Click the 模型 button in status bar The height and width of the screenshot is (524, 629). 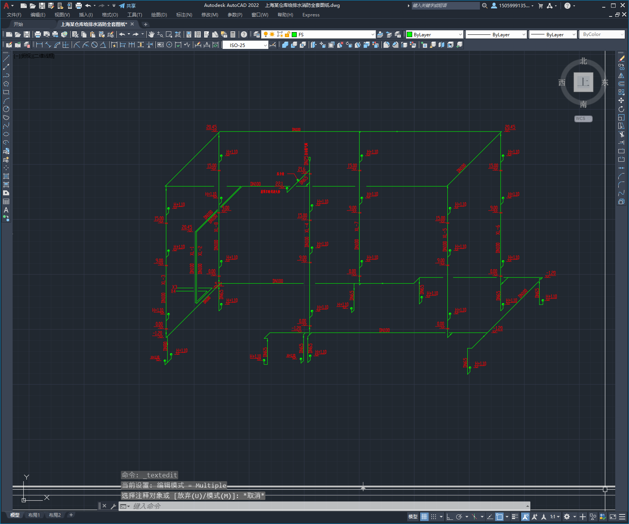[x=413, y=517]
